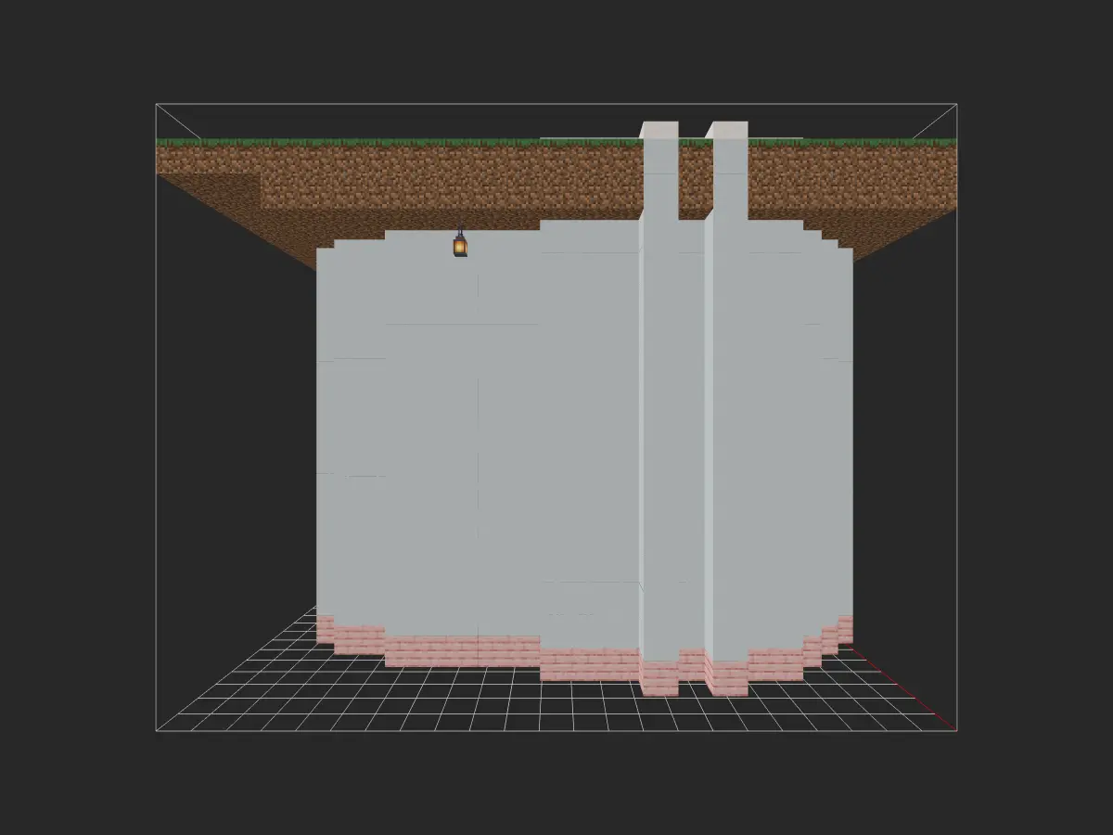Screen dimensions: 1113x835
Task: Click the dirt gap between the two pillars
Action: (695, 181)
